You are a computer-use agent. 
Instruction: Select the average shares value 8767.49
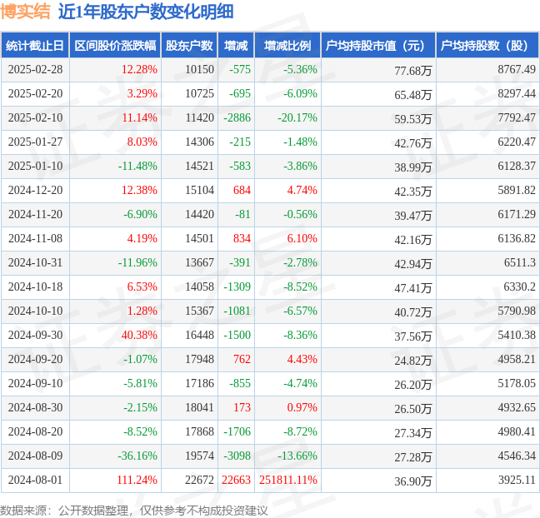click(517, 69)
